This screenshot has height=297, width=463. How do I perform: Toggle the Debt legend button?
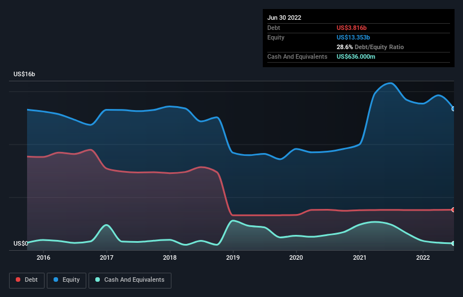27,280
